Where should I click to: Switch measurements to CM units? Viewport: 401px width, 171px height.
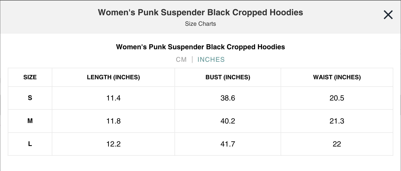click(181, 59)
